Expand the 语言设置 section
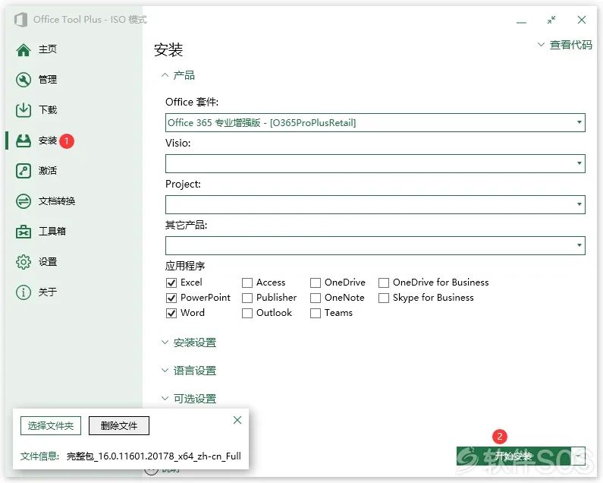This screenshot has height=483, width=603. tap(189, 371)
